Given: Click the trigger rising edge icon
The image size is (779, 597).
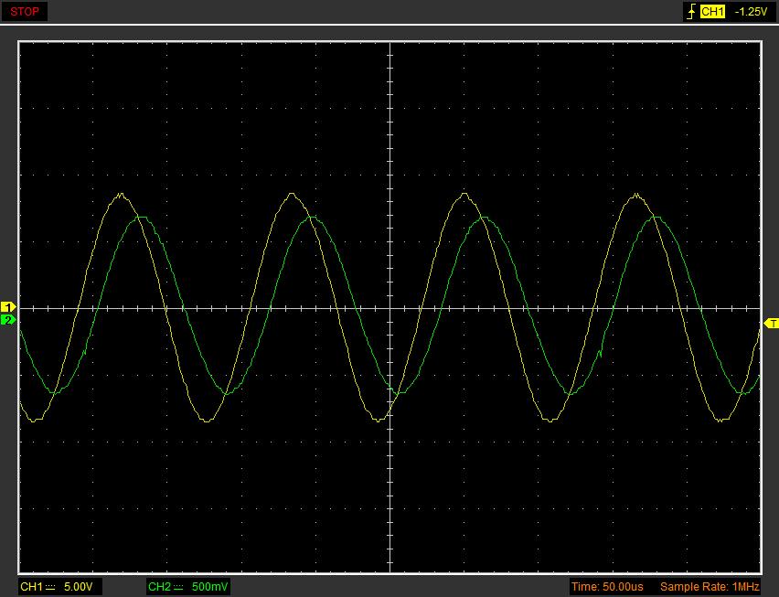Looking at the screenshot, I should click(x=690, y=12).
